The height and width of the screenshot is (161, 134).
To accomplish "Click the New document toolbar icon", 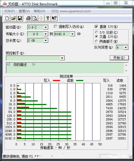I will [x=7, y=18].
